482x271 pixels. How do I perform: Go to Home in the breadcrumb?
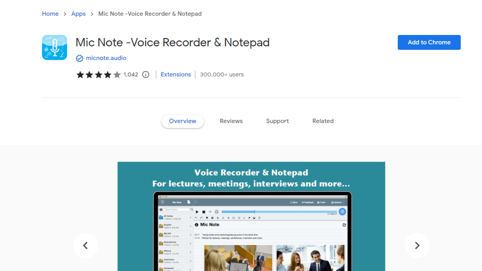(50, 14)
